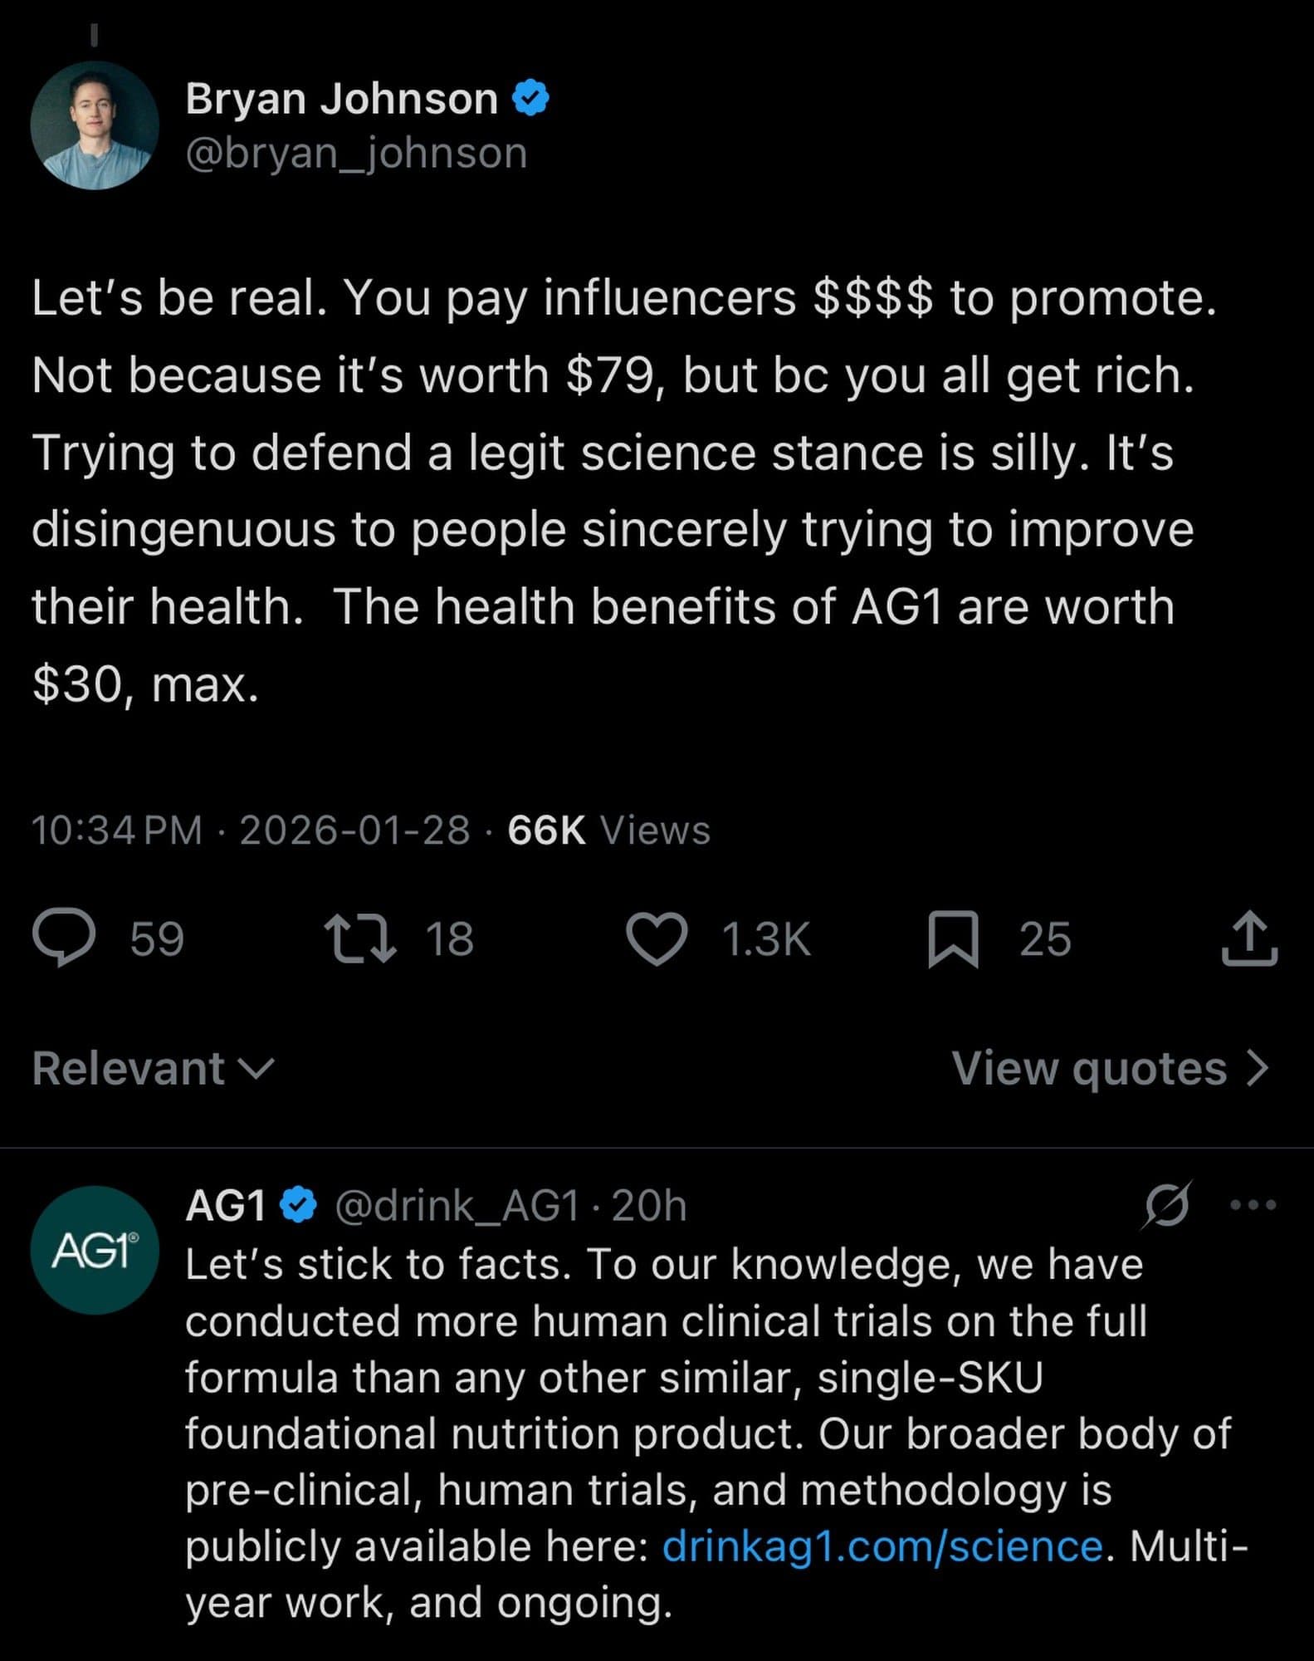This screenshot has height=1661, width=1314.
Task: Bookmark this tweet
Action: point(952,938)
